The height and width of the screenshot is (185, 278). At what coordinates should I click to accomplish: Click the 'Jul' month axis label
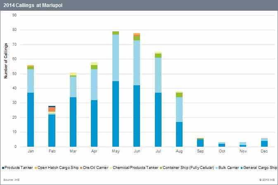[158, 151]
